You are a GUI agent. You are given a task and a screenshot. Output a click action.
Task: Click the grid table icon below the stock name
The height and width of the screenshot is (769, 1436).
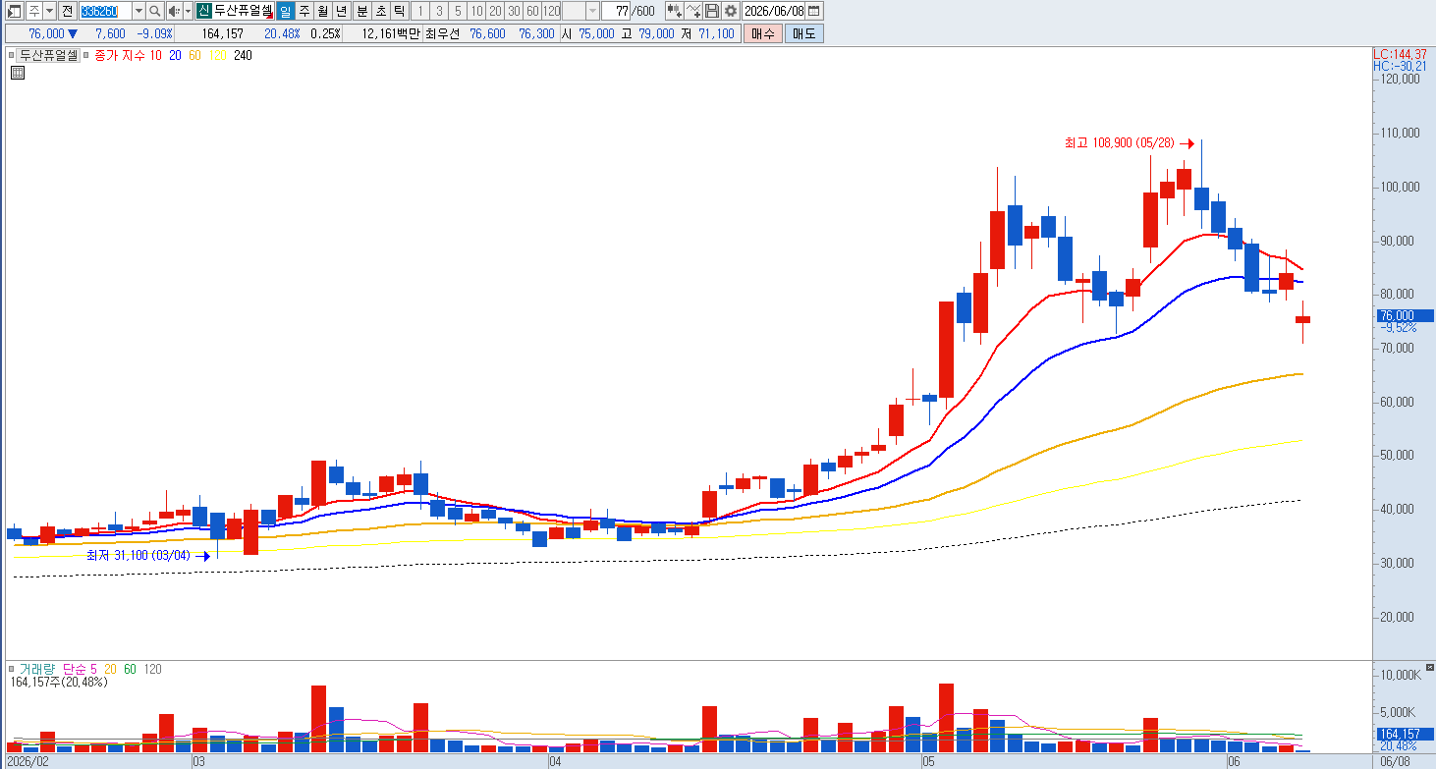(17, 72)
